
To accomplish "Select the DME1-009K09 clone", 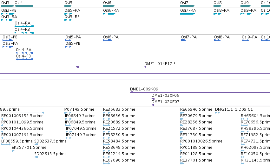I will click(200, 92).
